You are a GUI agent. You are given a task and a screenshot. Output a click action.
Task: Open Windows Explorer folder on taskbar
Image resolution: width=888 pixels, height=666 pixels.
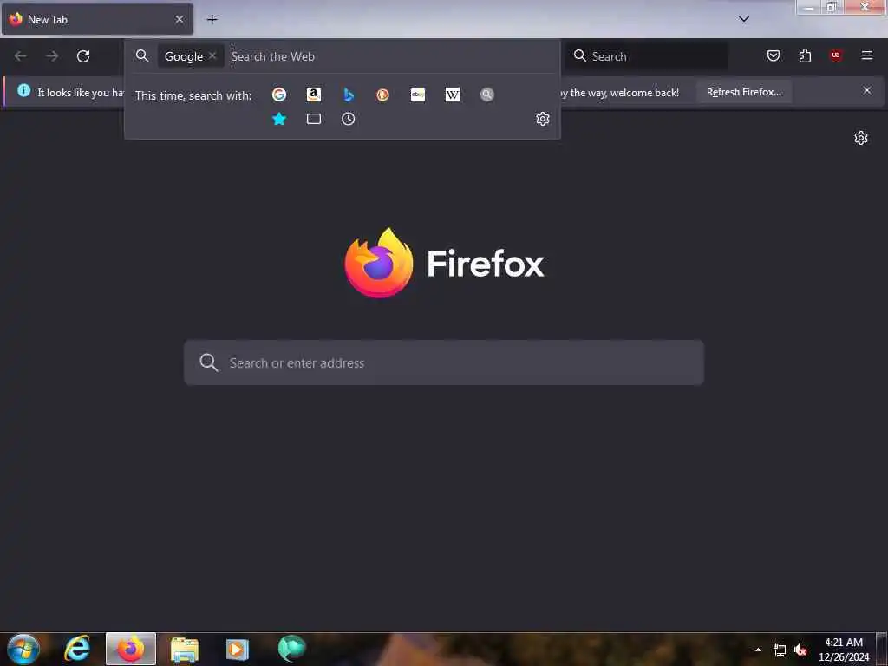pyautogui.click(x=185, y=649)
